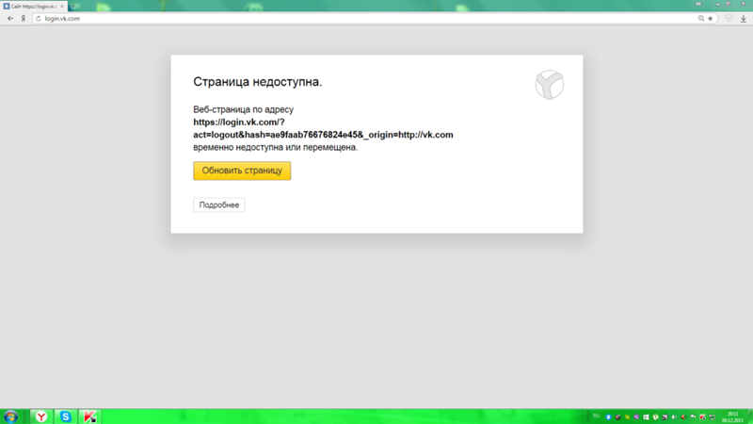
Task: Open the purple Viber tray icon
Action: coord(636,416)
